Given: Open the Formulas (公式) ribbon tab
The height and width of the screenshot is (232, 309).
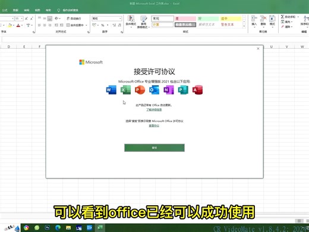Looking at the screenshot, I should [x=5, y=10].
